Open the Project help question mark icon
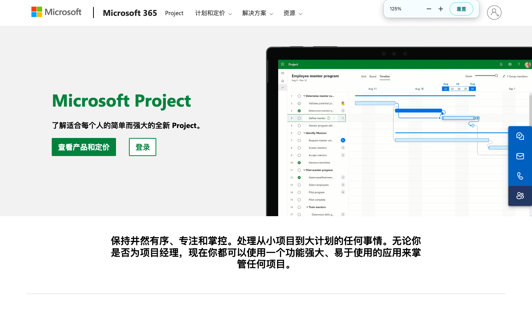The width and height of the screenshot is (532, 332). click(x=519, y=64)
